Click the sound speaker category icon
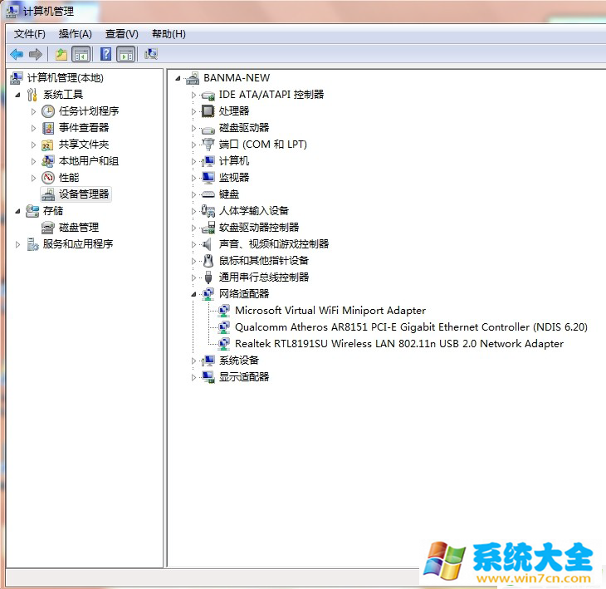This screenshot has height=589, width=606. [x=208, y=244]
